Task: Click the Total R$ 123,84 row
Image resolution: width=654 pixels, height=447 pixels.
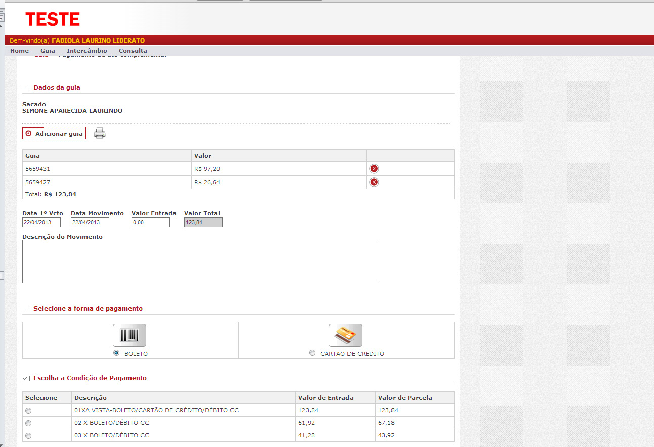Action: pos(239,194)
